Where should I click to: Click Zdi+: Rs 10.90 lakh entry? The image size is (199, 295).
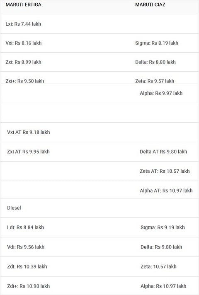(29, 286)
